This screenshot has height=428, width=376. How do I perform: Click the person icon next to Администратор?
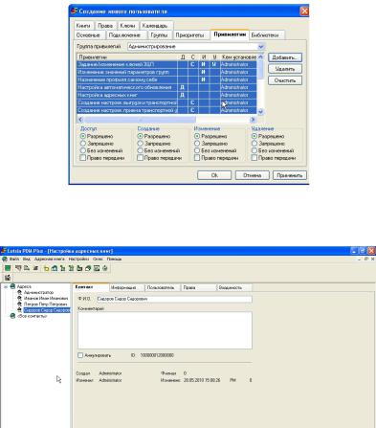[20, 292]
